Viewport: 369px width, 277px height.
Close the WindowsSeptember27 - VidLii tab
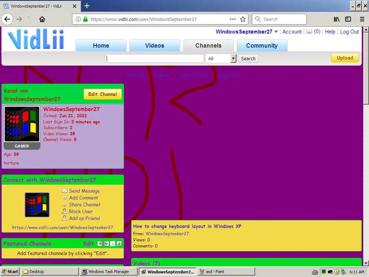(x=74, y=6)
